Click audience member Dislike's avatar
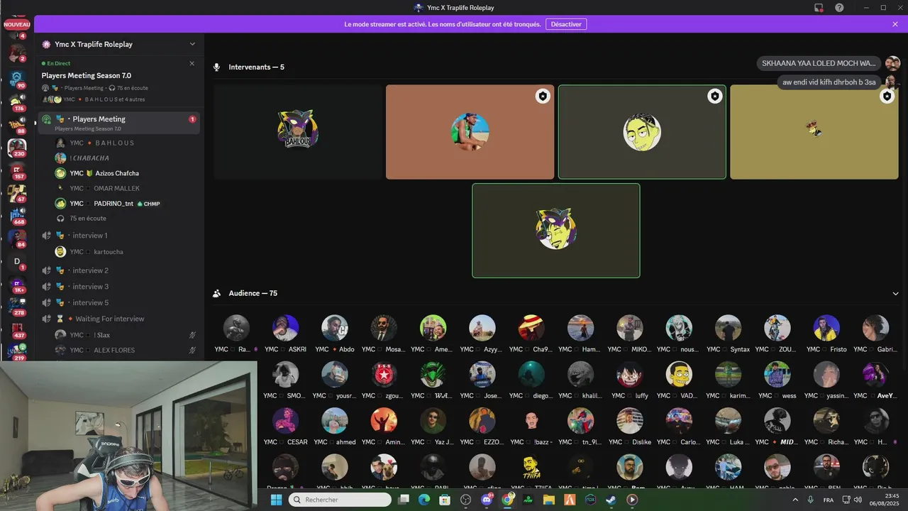 point(630,421)
